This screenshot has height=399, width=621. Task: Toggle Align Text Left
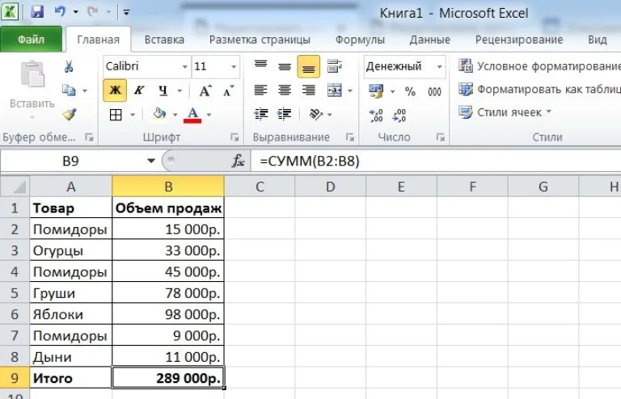coord(260,90)
